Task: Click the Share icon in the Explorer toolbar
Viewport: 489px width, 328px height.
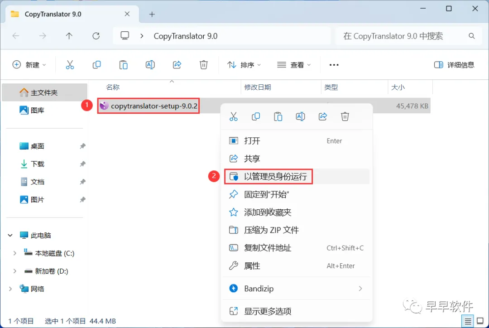Action: [177, 65]
